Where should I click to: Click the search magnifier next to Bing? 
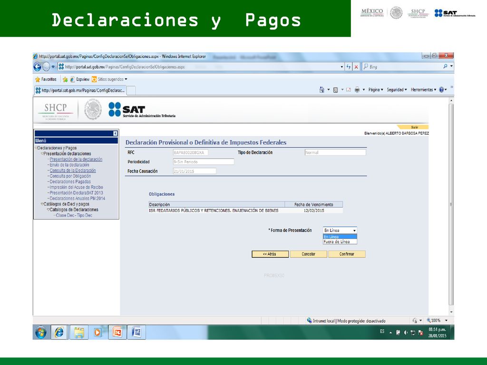445,67
